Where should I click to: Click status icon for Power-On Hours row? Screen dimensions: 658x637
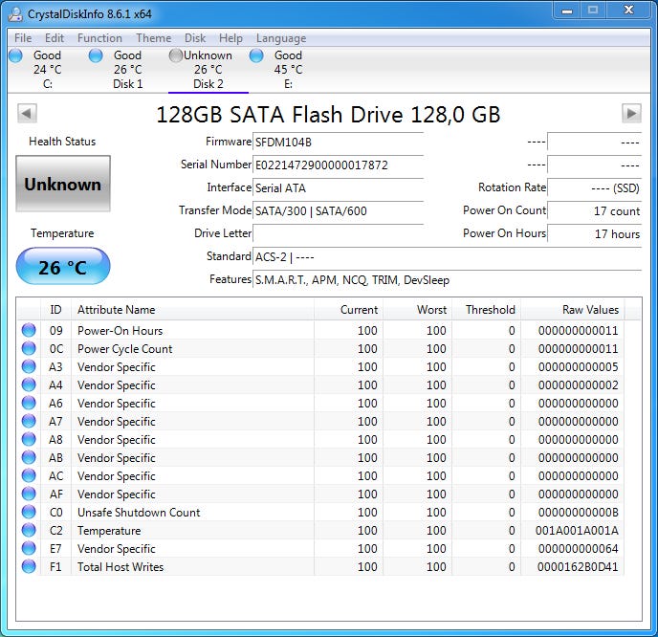tap(29, 331)
